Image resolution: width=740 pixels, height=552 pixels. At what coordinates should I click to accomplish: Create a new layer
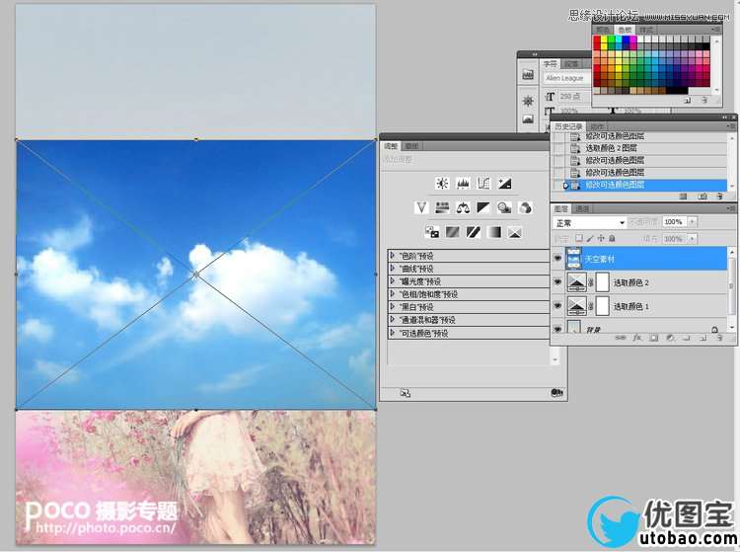(703, 338)
